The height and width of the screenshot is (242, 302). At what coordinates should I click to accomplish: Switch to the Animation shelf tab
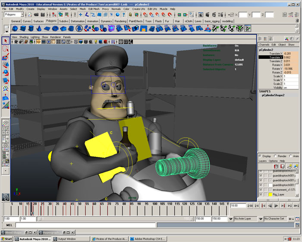[x=93, y=21]
